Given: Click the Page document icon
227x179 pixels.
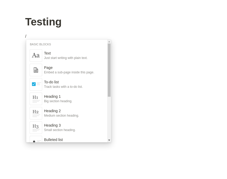Looking at the screenshot, I should pos(36,70).
